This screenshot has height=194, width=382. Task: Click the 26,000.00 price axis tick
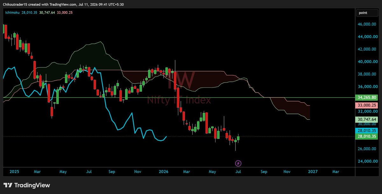[x=368, y=149]
